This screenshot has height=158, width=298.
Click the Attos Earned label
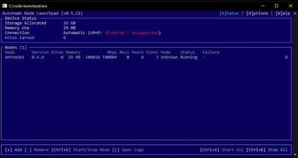click(x=20, y=38)
